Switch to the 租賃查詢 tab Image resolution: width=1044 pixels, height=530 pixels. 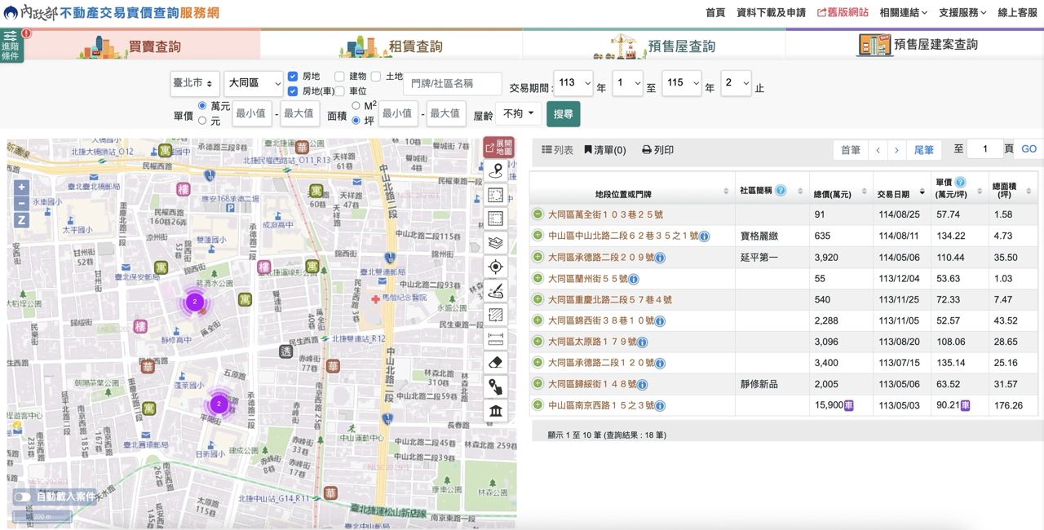click(x=391, y=46)
